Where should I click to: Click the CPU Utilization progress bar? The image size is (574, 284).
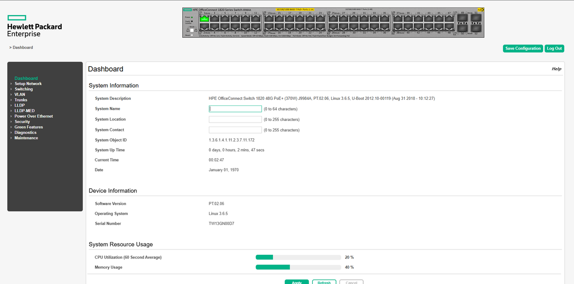click(298, 257)
